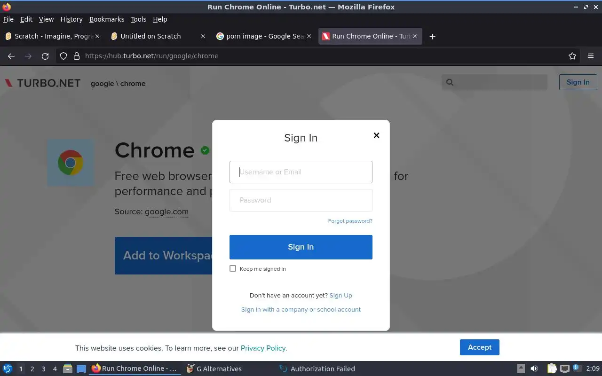Focus the Username or Email field

[x=301, y=172]
